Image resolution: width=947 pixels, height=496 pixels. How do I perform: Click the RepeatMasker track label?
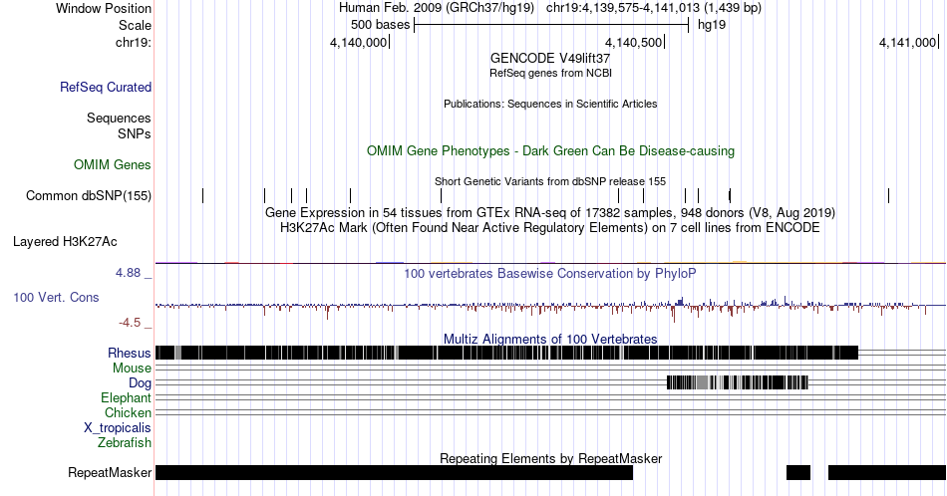pos(110,472)
